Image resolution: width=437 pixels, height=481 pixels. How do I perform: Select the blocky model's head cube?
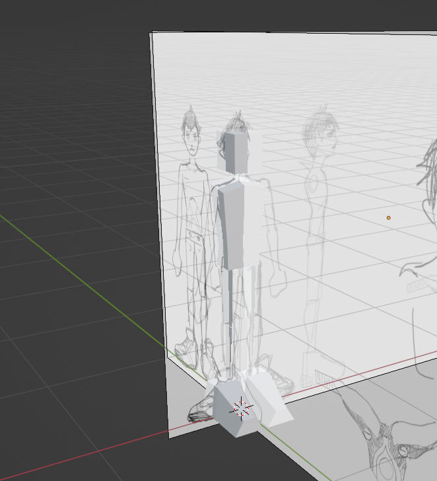[236, 151]
